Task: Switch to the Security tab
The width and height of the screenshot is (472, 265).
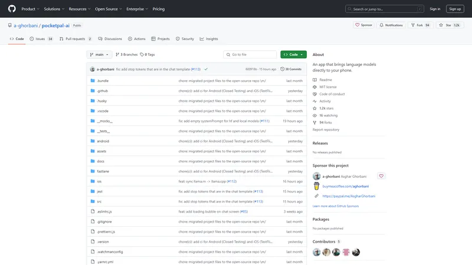Action: (x=185, y=39)
